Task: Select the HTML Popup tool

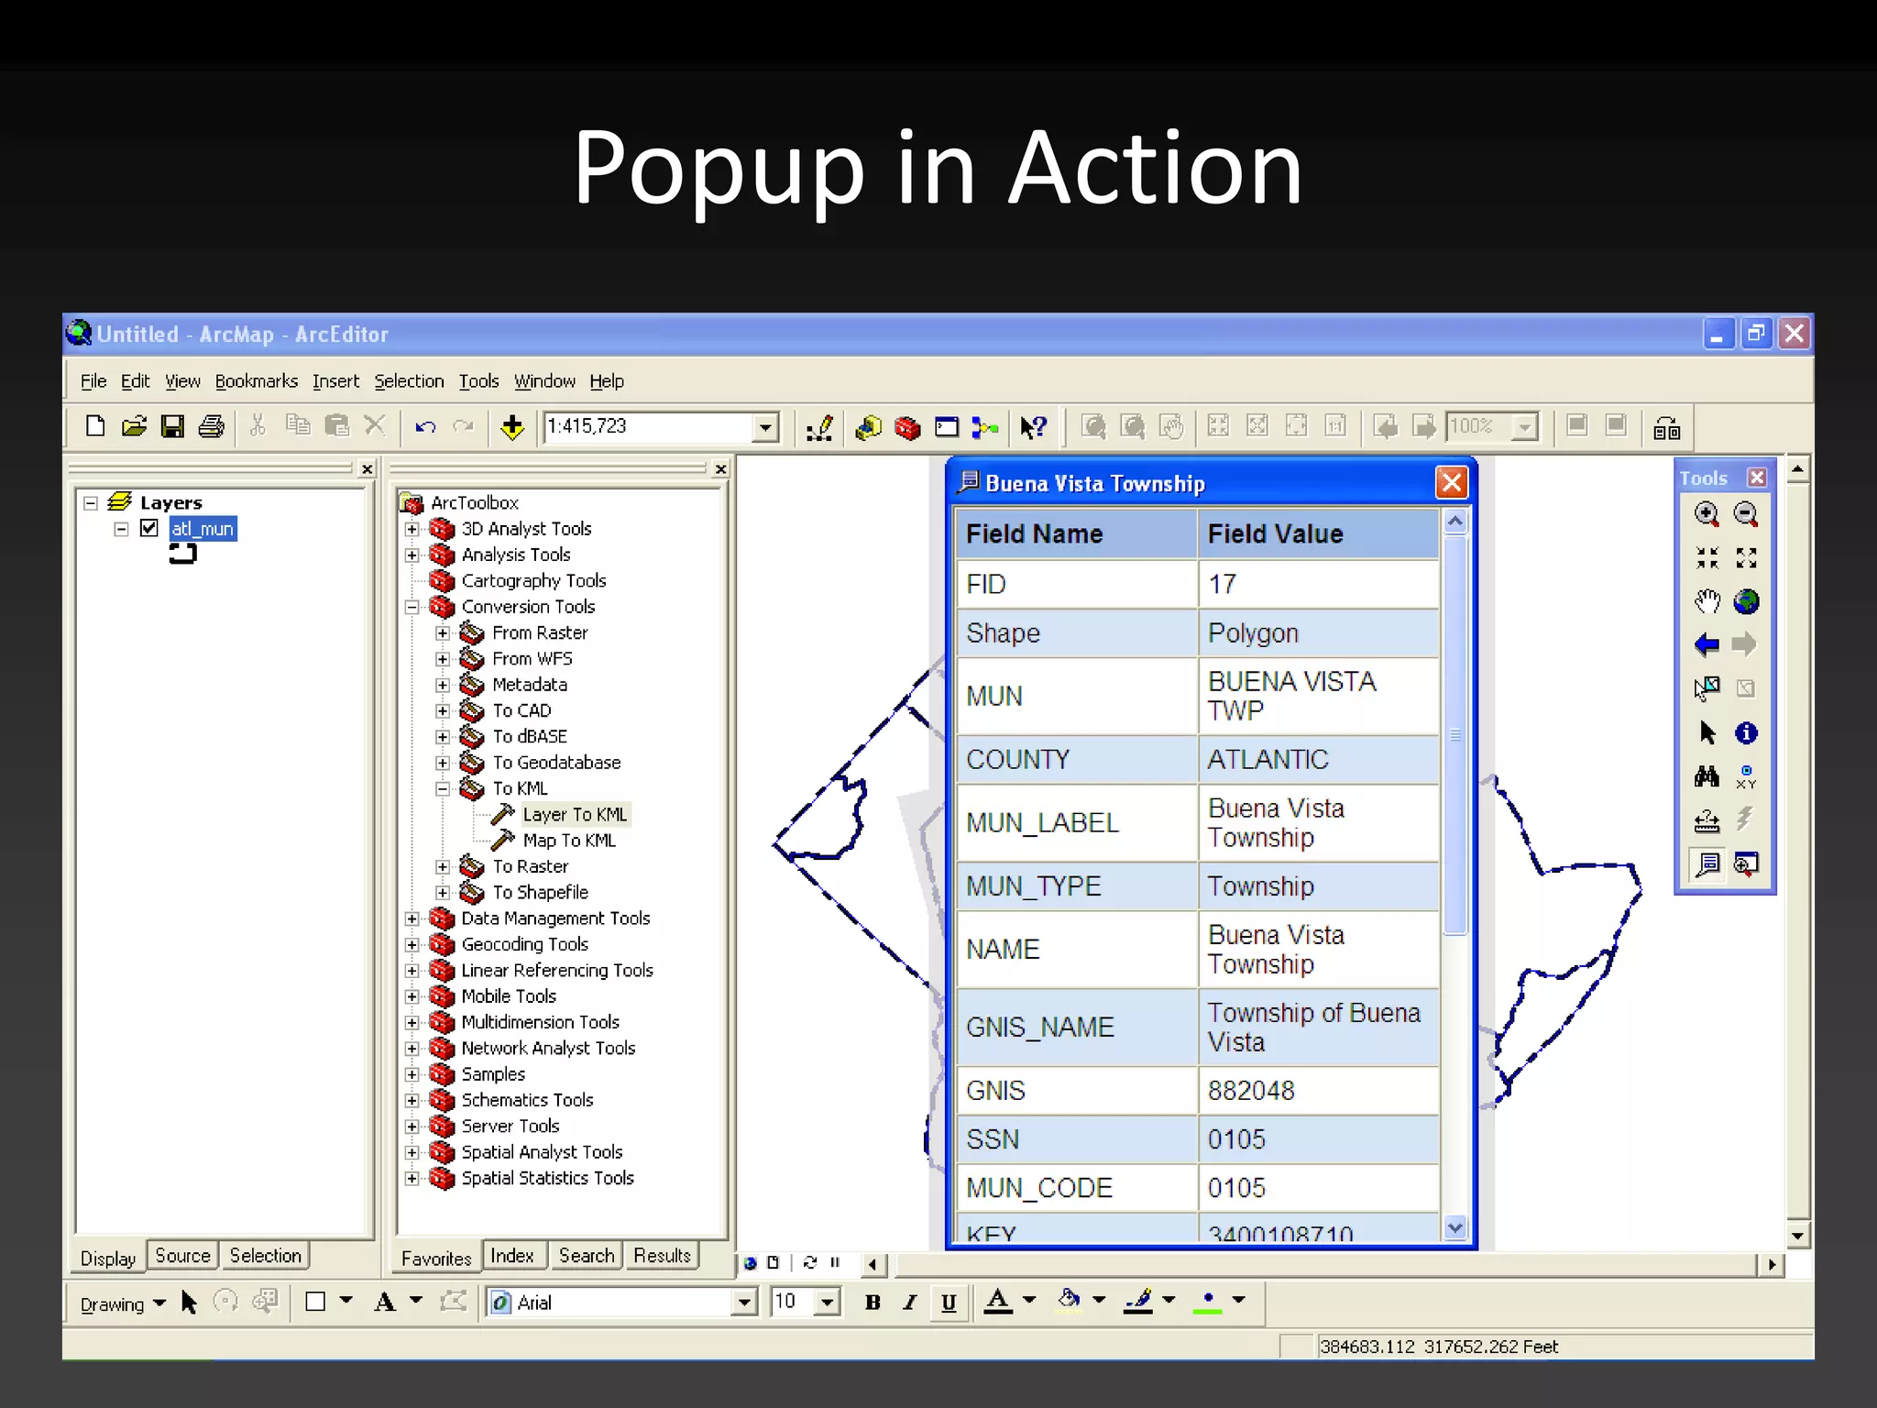Action: 1707,864
